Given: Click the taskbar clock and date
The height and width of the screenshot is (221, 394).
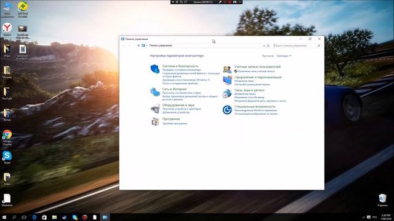Looking at the screenshot, I should (x=386, y=217).
